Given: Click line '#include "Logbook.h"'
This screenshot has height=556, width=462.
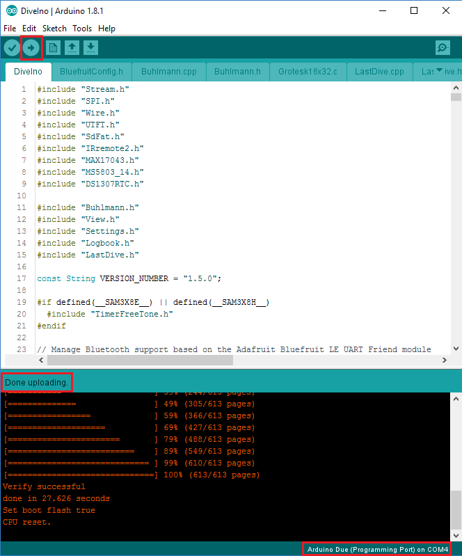Looking at the screenshot, I should 86,243.
